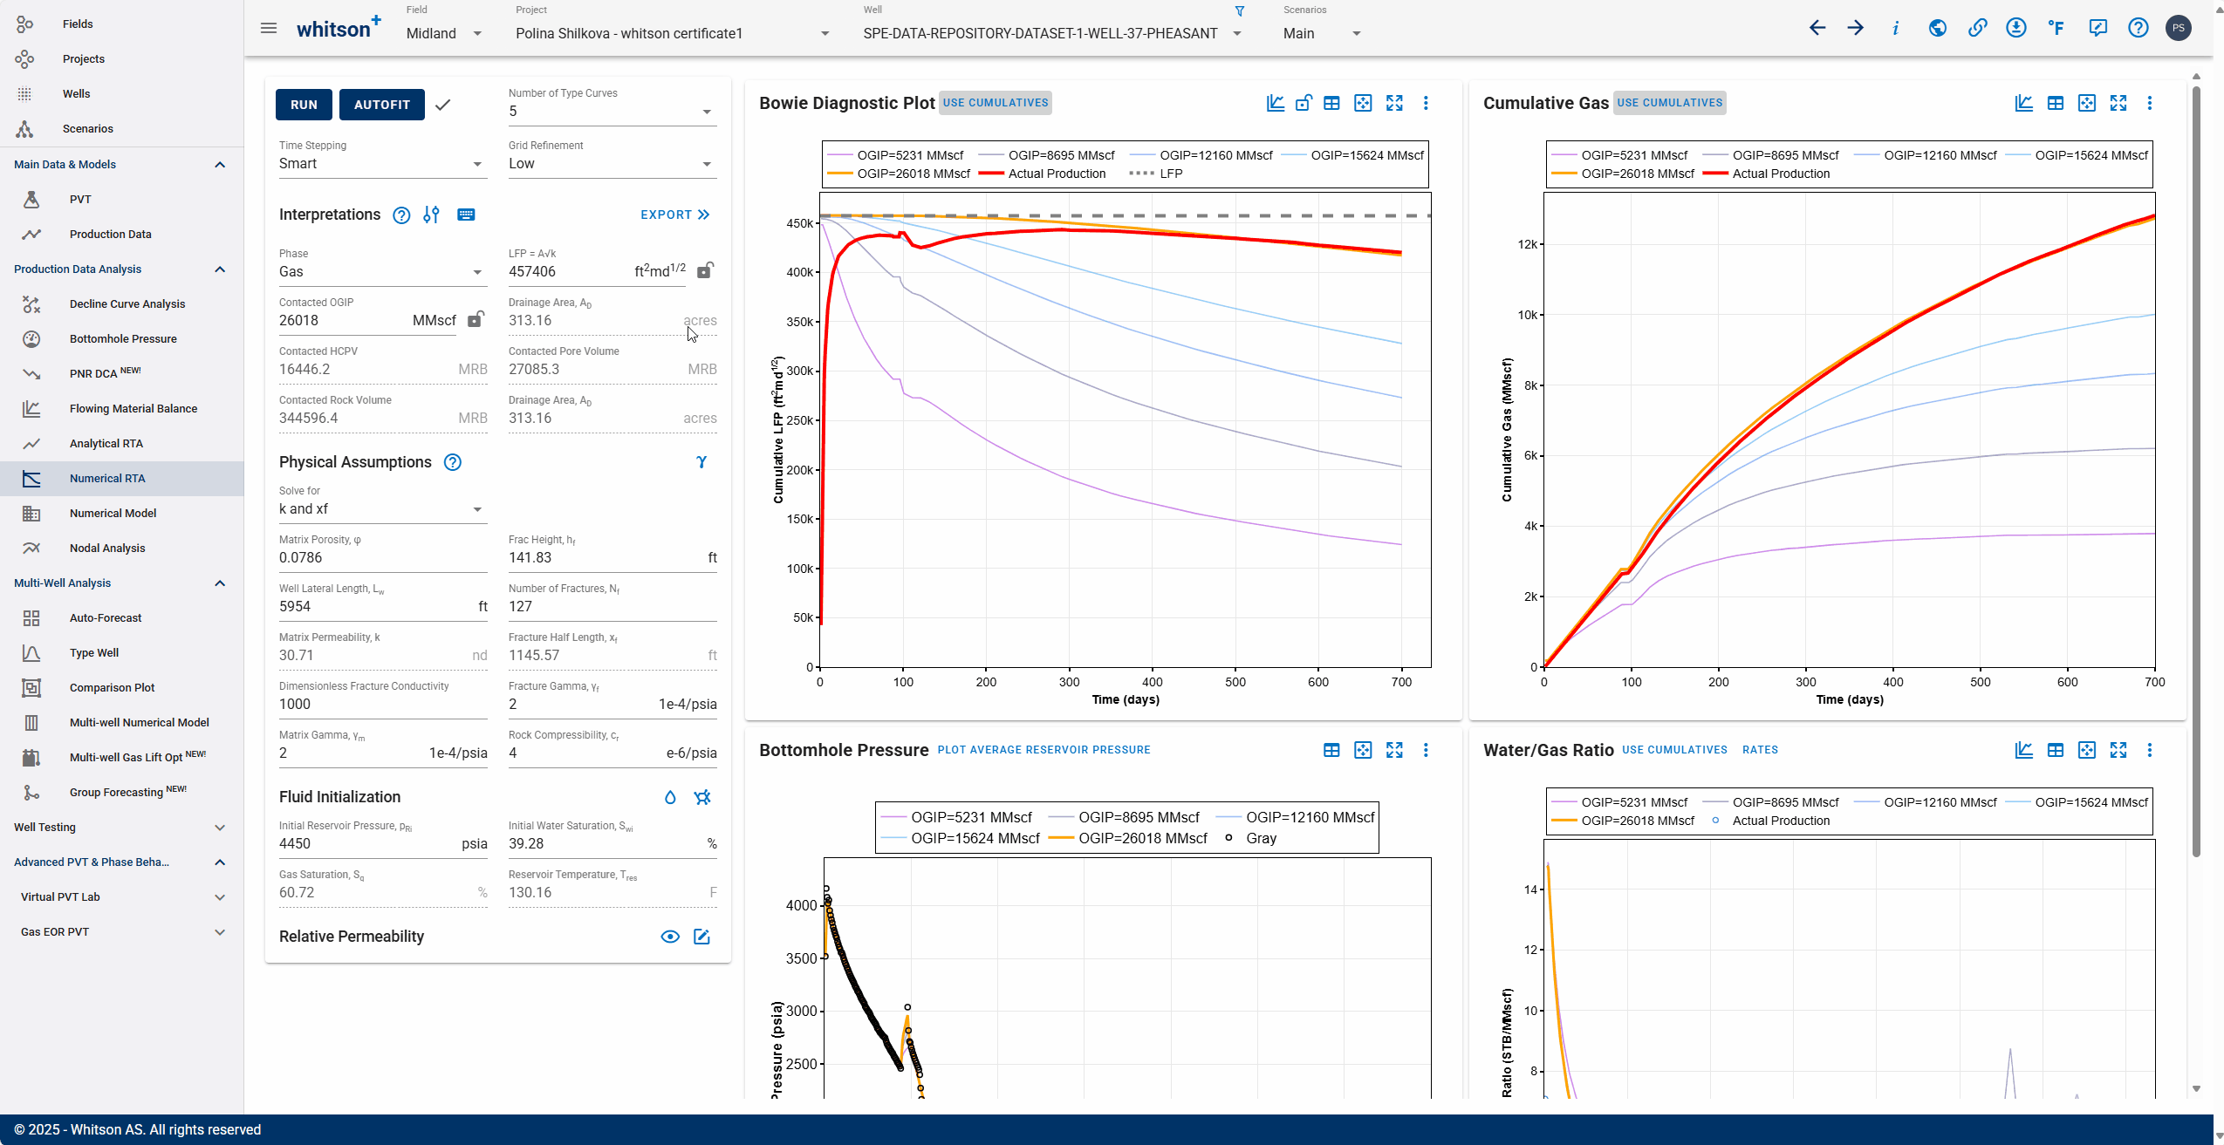Open the Bottomhole Pressure three-dot menu
Image resolution: width=2224 pixels, height=1145 pixels.
(x=1426, y=750)
